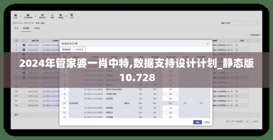Click the date range text 2023-11-01~2023-11-30
The width and height of the screenshot is (273, 140).
(x=23, y=23)
